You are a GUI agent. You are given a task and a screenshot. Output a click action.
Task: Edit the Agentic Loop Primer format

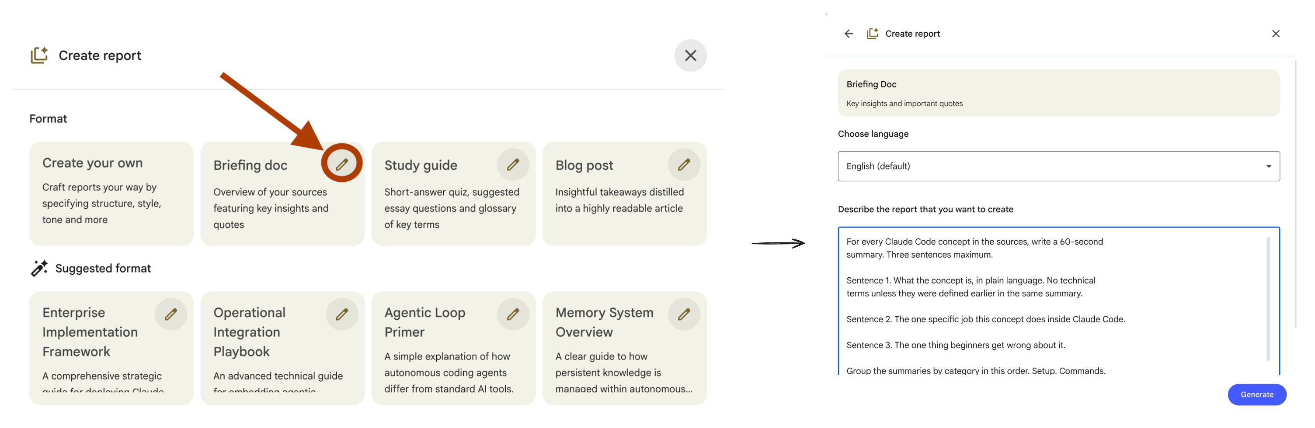click(512, 314)
